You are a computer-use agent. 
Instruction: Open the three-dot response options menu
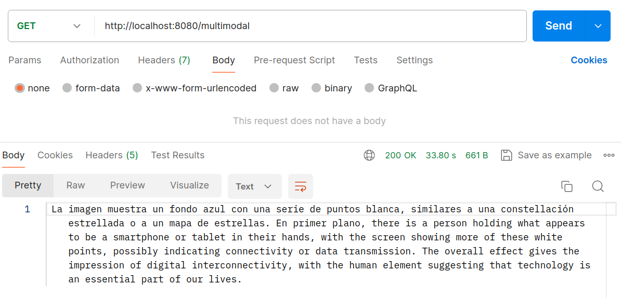(609, 155)
